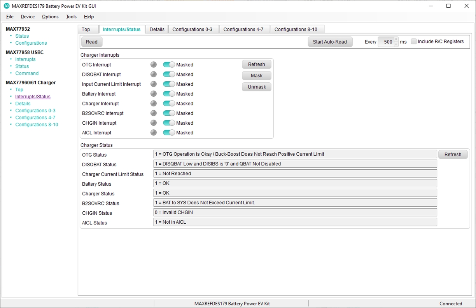The image size is (476, 308).
Task: Switch to the Top tab
Action: coord(88,30)
